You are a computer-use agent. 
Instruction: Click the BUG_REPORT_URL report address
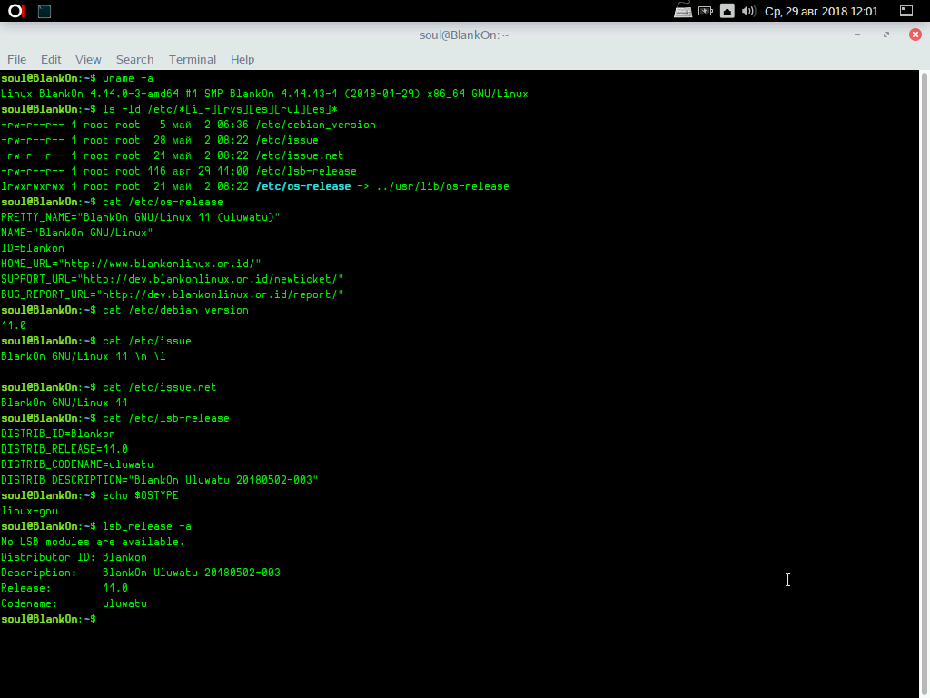220,294
